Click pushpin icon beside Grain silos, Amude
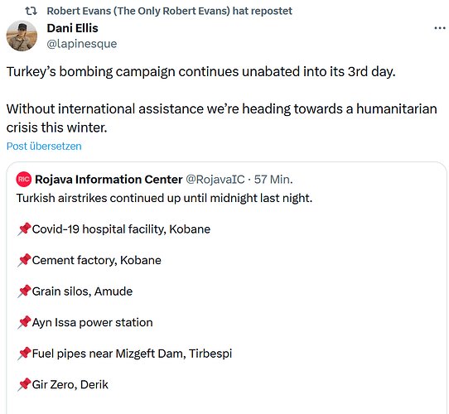This screenshot has width=449, height=414. 24,291
